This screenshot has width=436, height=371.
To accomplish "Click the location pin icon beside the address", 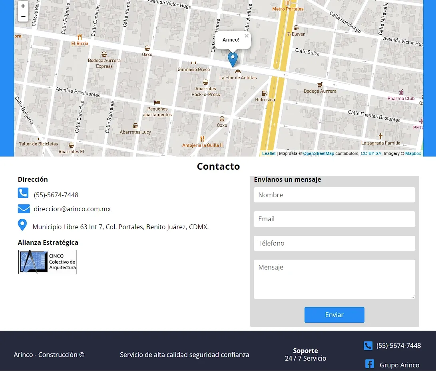I will coord(23,224).
